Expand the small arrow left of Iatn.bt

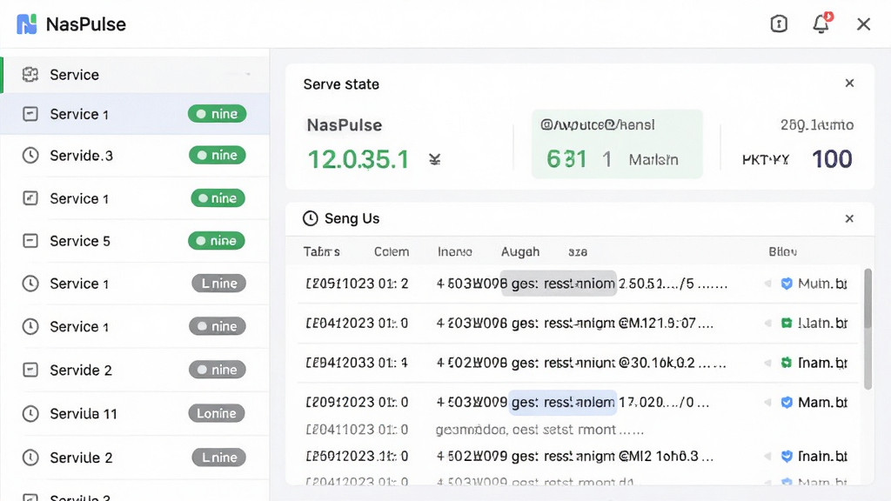[767, 324]
